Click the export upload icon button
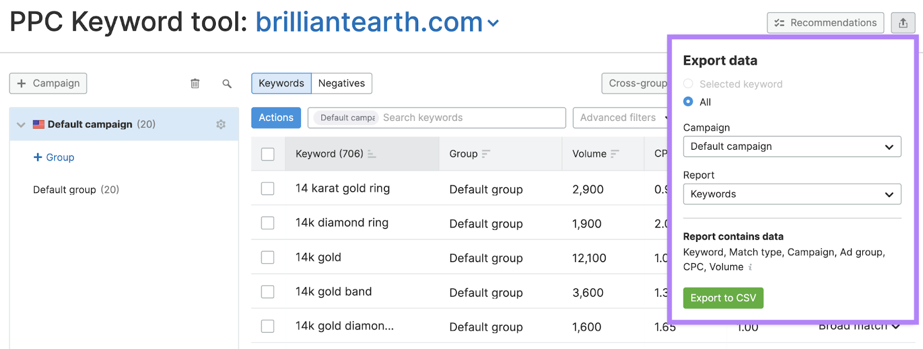The width and height of the screenshot is (923, 349). [903, 23]
